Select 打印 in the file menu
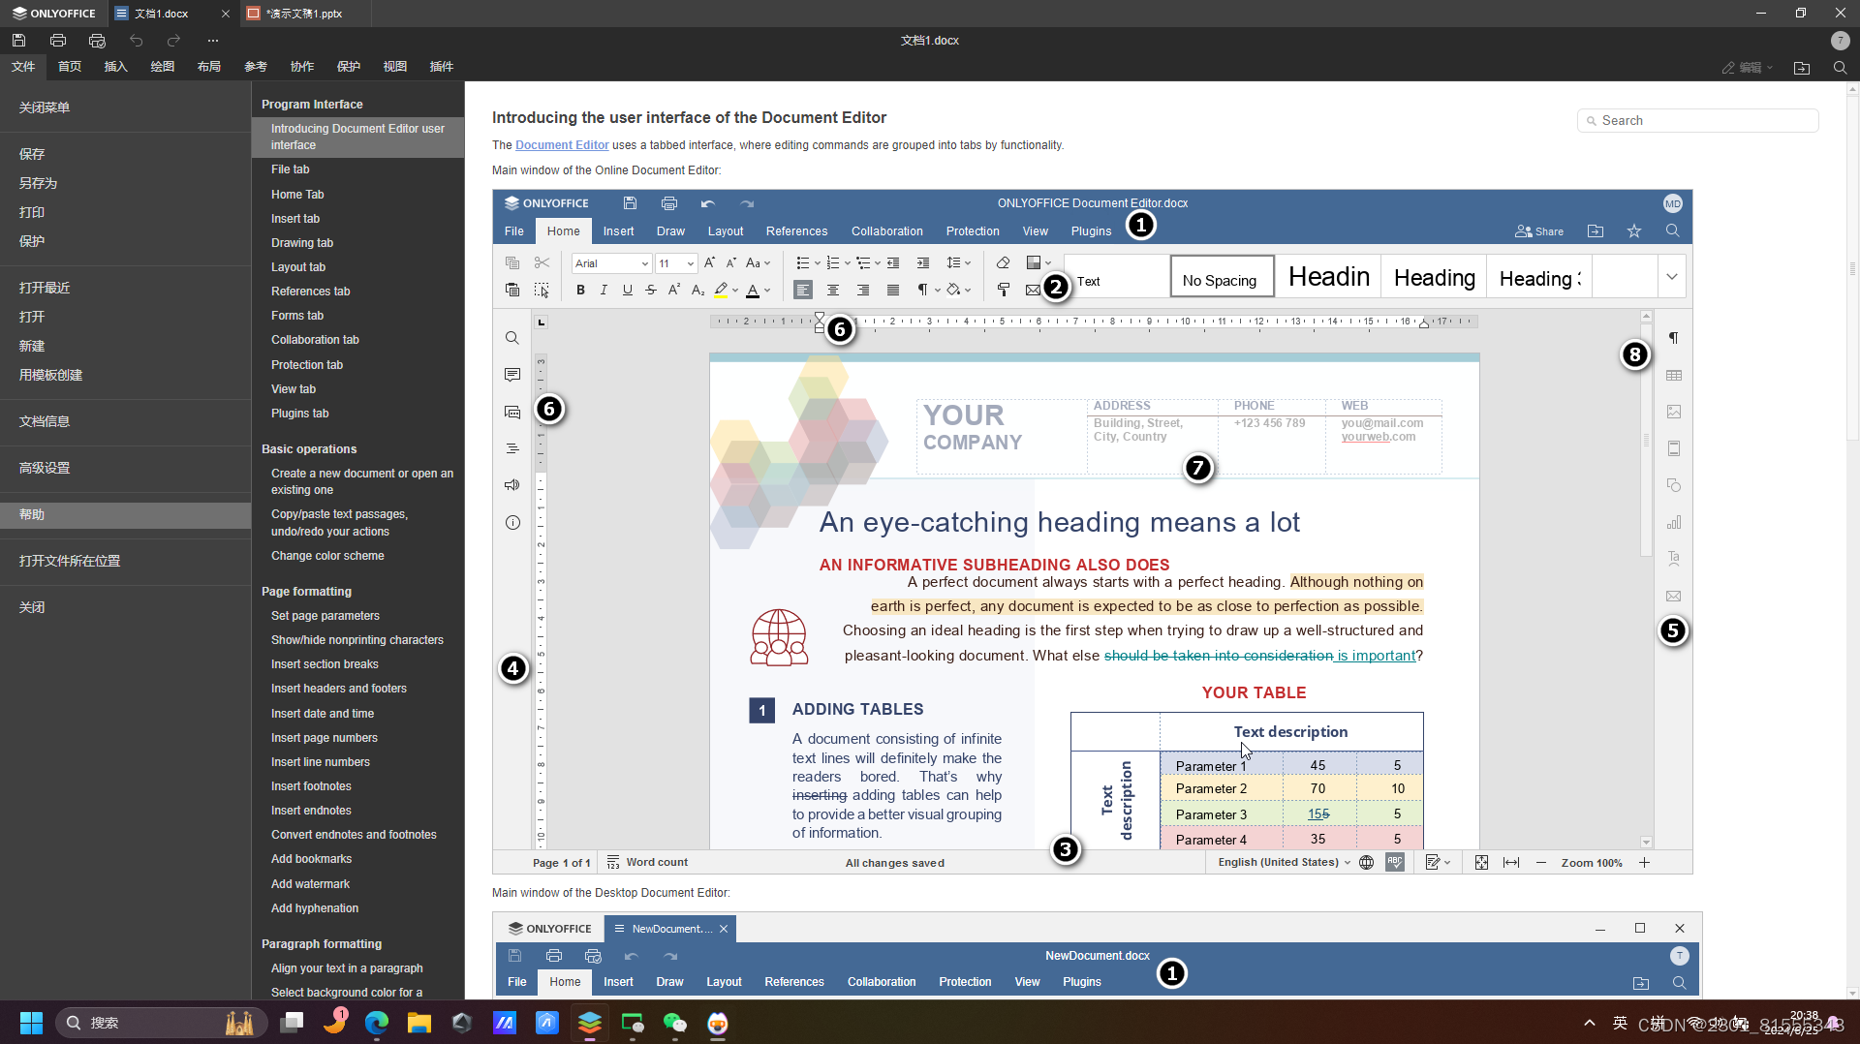Screen dimensions: 1860x1044 click(x=126, y=212)
